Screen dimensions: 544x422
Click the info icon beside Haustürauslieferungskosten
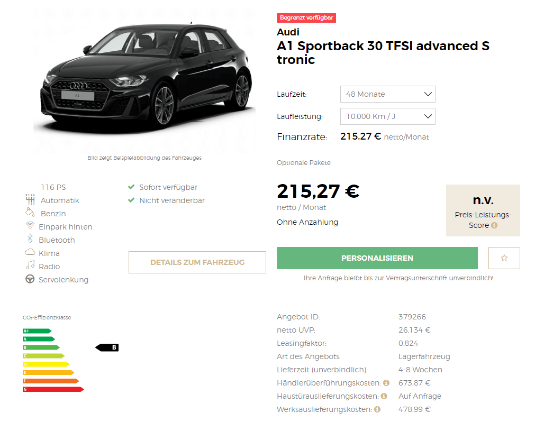pyautogui.click(x=384, y=396)
